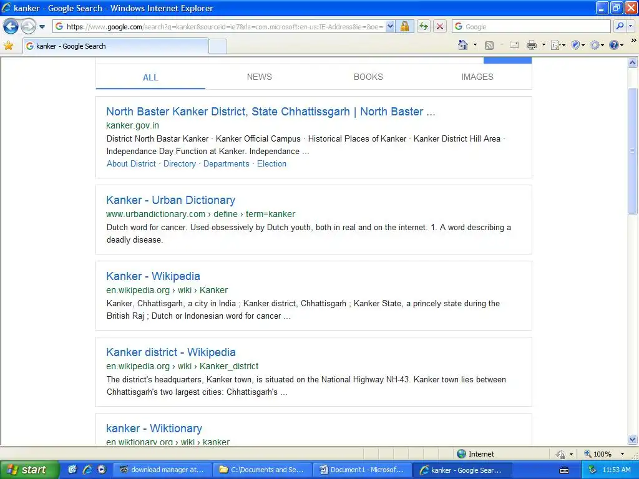Switch to 'C:\Documents and Se...' taskbar window
The width and height of the screenshot is (639, 479).
pos(263,470)
